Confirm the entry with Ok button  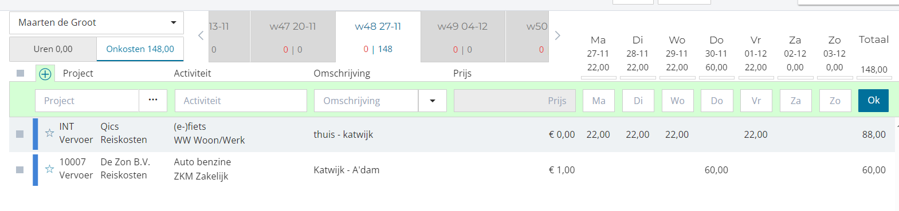873,100
